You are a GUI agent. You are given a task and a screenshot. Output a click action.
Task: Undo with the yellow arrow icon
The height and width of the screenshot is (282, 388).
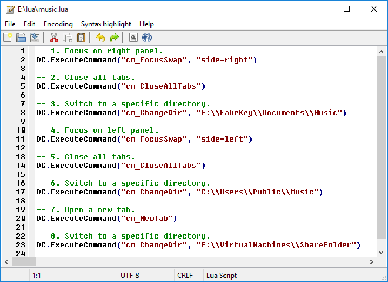100,38
